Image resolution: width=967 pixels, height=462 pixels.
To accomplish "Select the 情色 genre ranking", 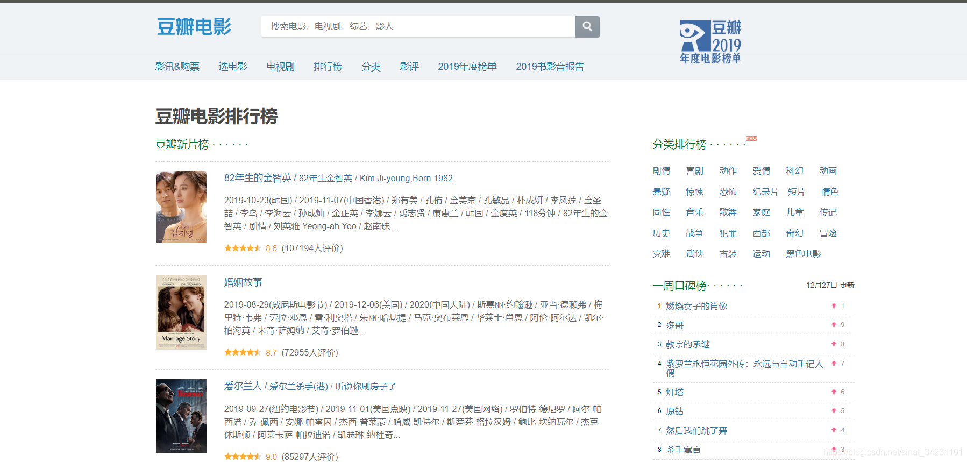I will 830,192.
